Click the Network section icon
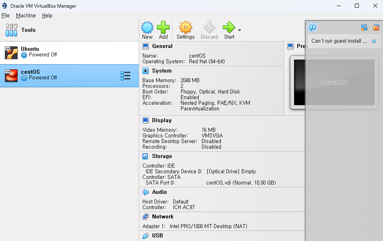 coord(146,216)
